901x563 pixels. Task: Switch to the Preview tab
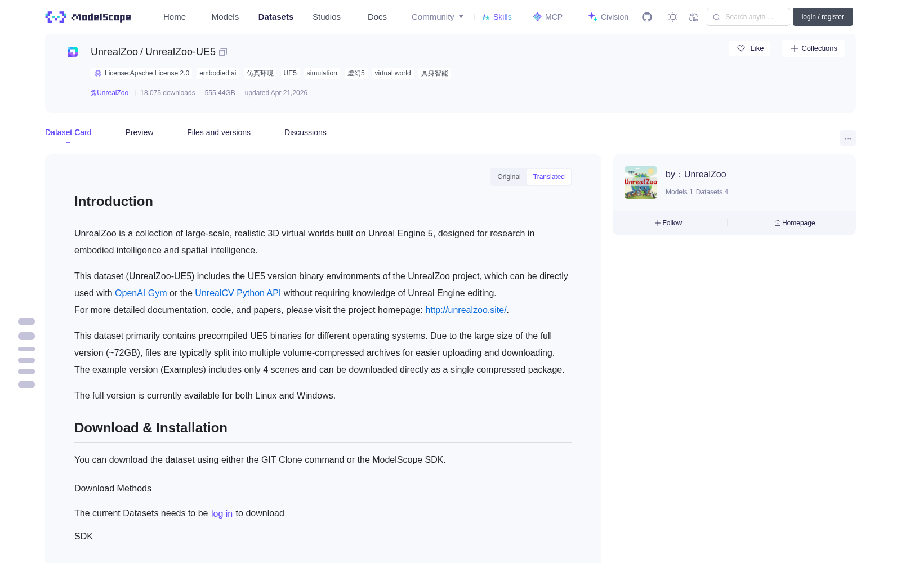click(139, 132)
